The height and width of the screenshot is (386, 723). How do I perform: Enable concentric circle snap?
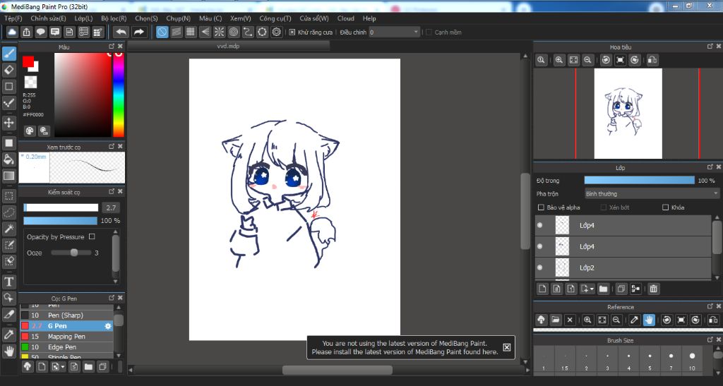click(x=234, y=32)
